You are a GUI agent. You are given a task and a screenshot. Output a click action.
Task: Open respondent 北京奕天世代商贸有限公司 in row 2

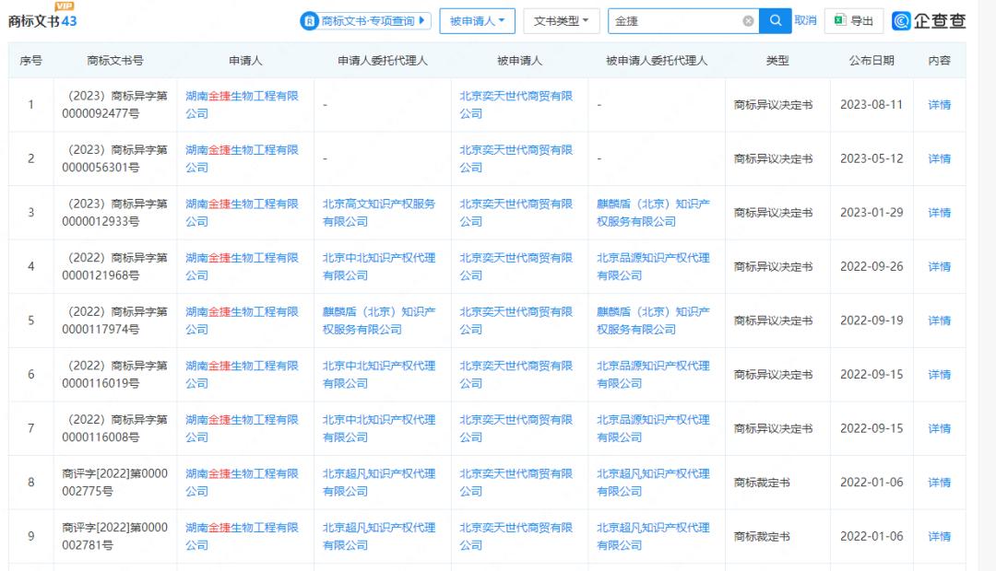click(516, 158)
